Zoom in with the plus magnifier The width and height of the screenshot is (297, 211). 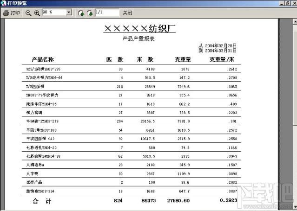point(37,13)
